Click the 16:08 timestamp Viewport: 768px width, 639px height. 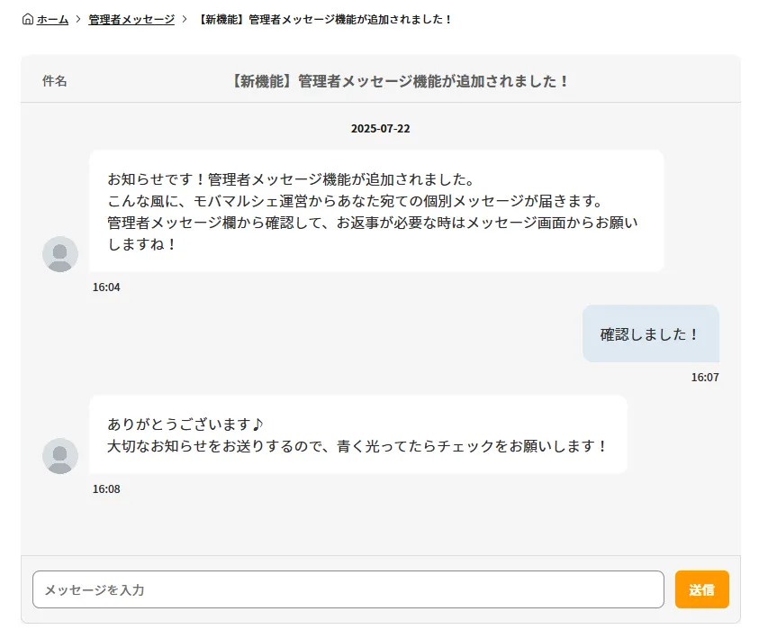click(106, 489)
